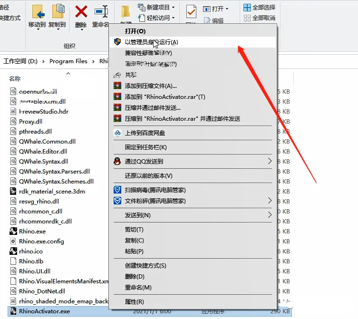Expand the Easy access (轻松访问) dropdown arrow

pyautogui.click(x=173, y=18)
